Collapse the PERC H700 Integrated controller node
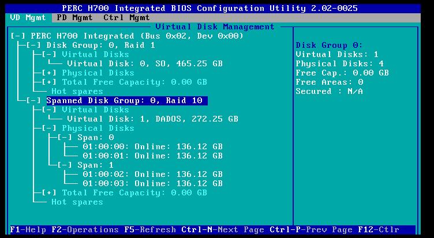This screenshot has width=434, height=238. (x=17, y=36)
